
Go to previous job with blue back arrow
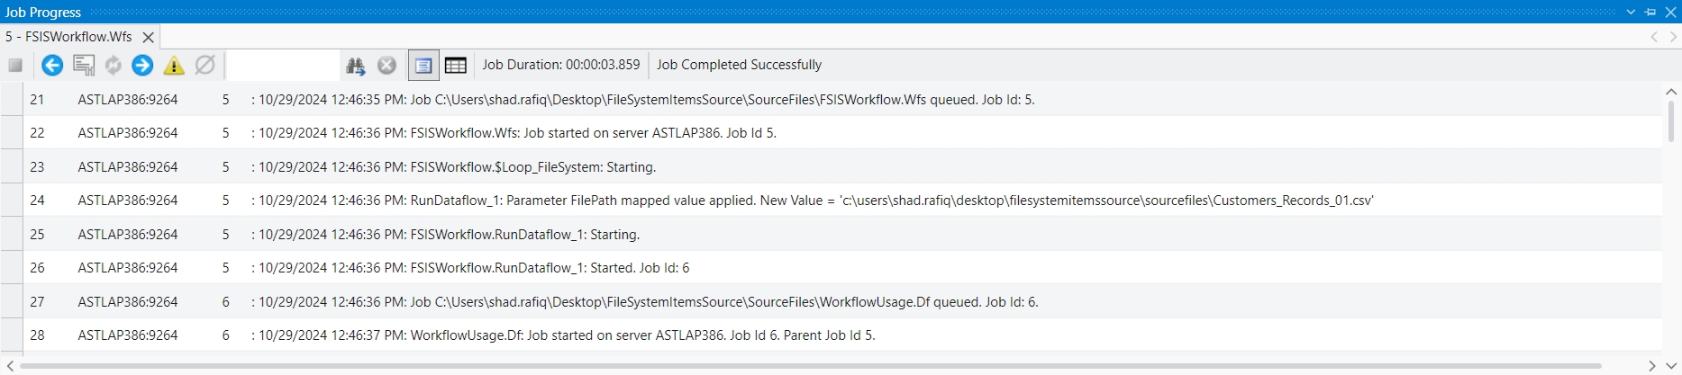tap(52, 66)
